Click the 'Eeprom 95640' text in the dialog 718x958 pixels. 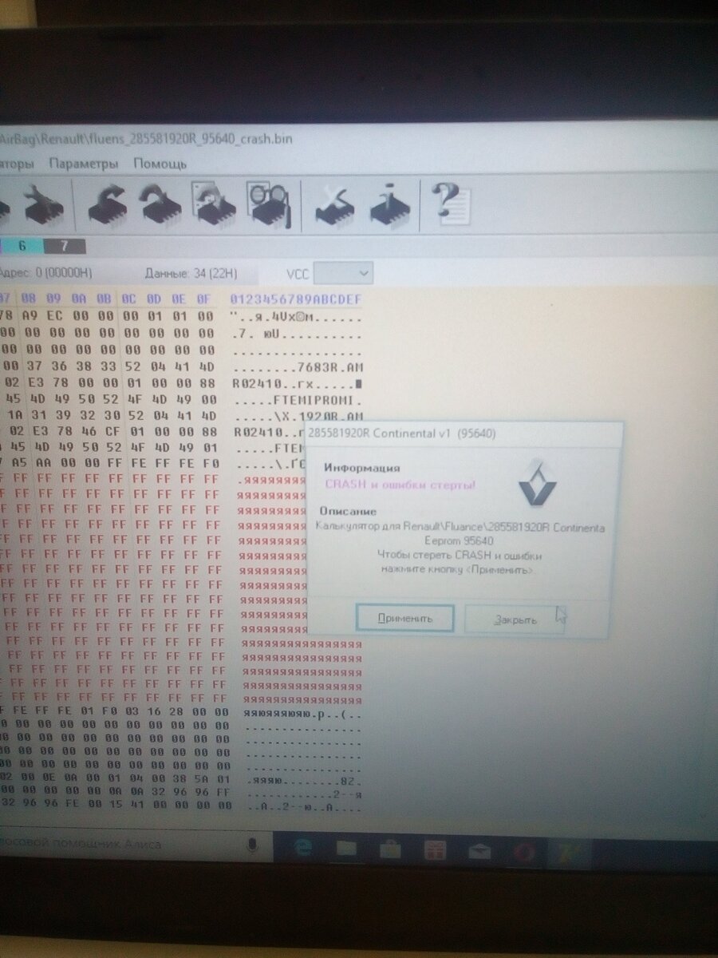(x=459, y=541)
